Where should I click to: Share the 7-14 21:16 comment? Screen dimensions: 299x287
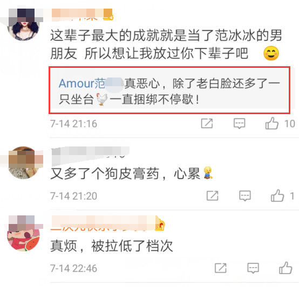[207, 123]
